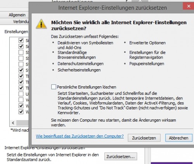Screen dimensions: 194x164
Task: Click the horizontal scrollbar track under settings list
Action: point(22,123)
